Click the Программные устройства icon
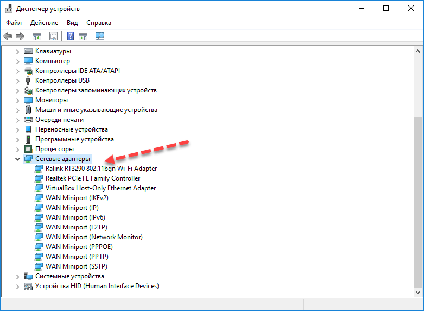The height and width of the screenshot is (311, 424). point(28,139)
